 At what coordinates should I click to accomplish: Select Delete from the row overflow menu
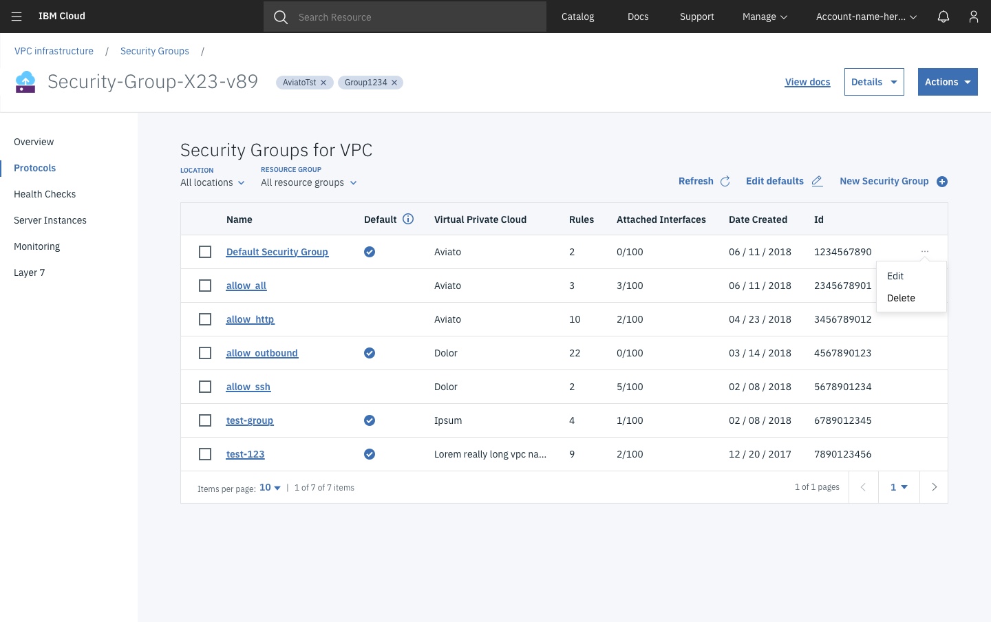pos(901,298)
